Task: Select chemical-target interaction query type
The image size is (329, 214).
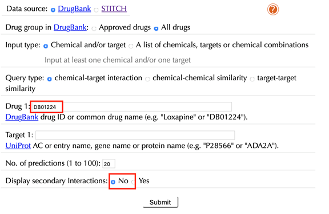Action: click(x=49, y=79)
